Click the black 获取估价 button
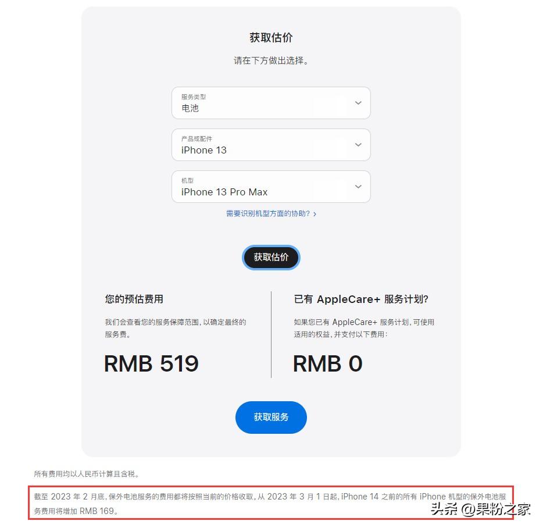Screen dimensions: 543x528 [x=271, y=257]
